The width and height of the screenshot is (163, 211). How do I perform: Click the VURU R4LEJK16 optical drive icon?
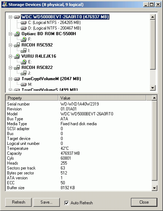tap(17, 56)
